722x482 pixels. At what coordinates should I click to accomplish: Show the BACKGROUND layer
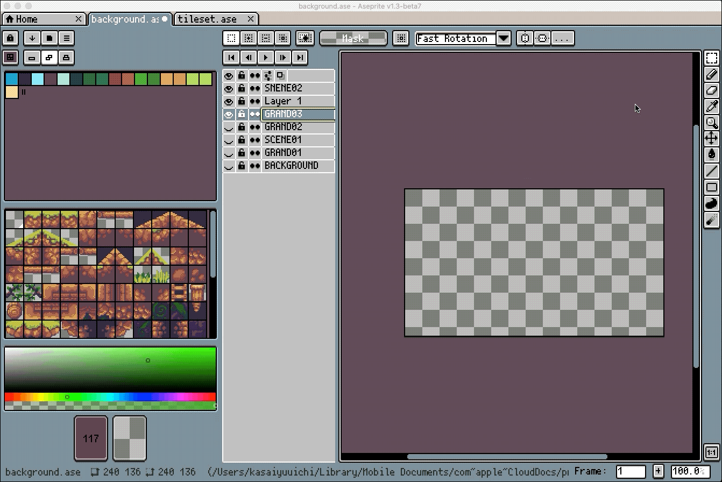[229, 166]
